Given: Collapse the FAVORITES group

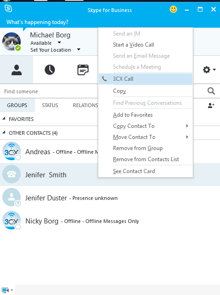Looking at the screenshot, I should (4, 118).
